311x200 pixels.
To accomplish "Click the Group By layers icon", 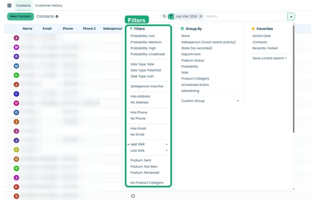I will pyautogui.click(x=182, y=29).
